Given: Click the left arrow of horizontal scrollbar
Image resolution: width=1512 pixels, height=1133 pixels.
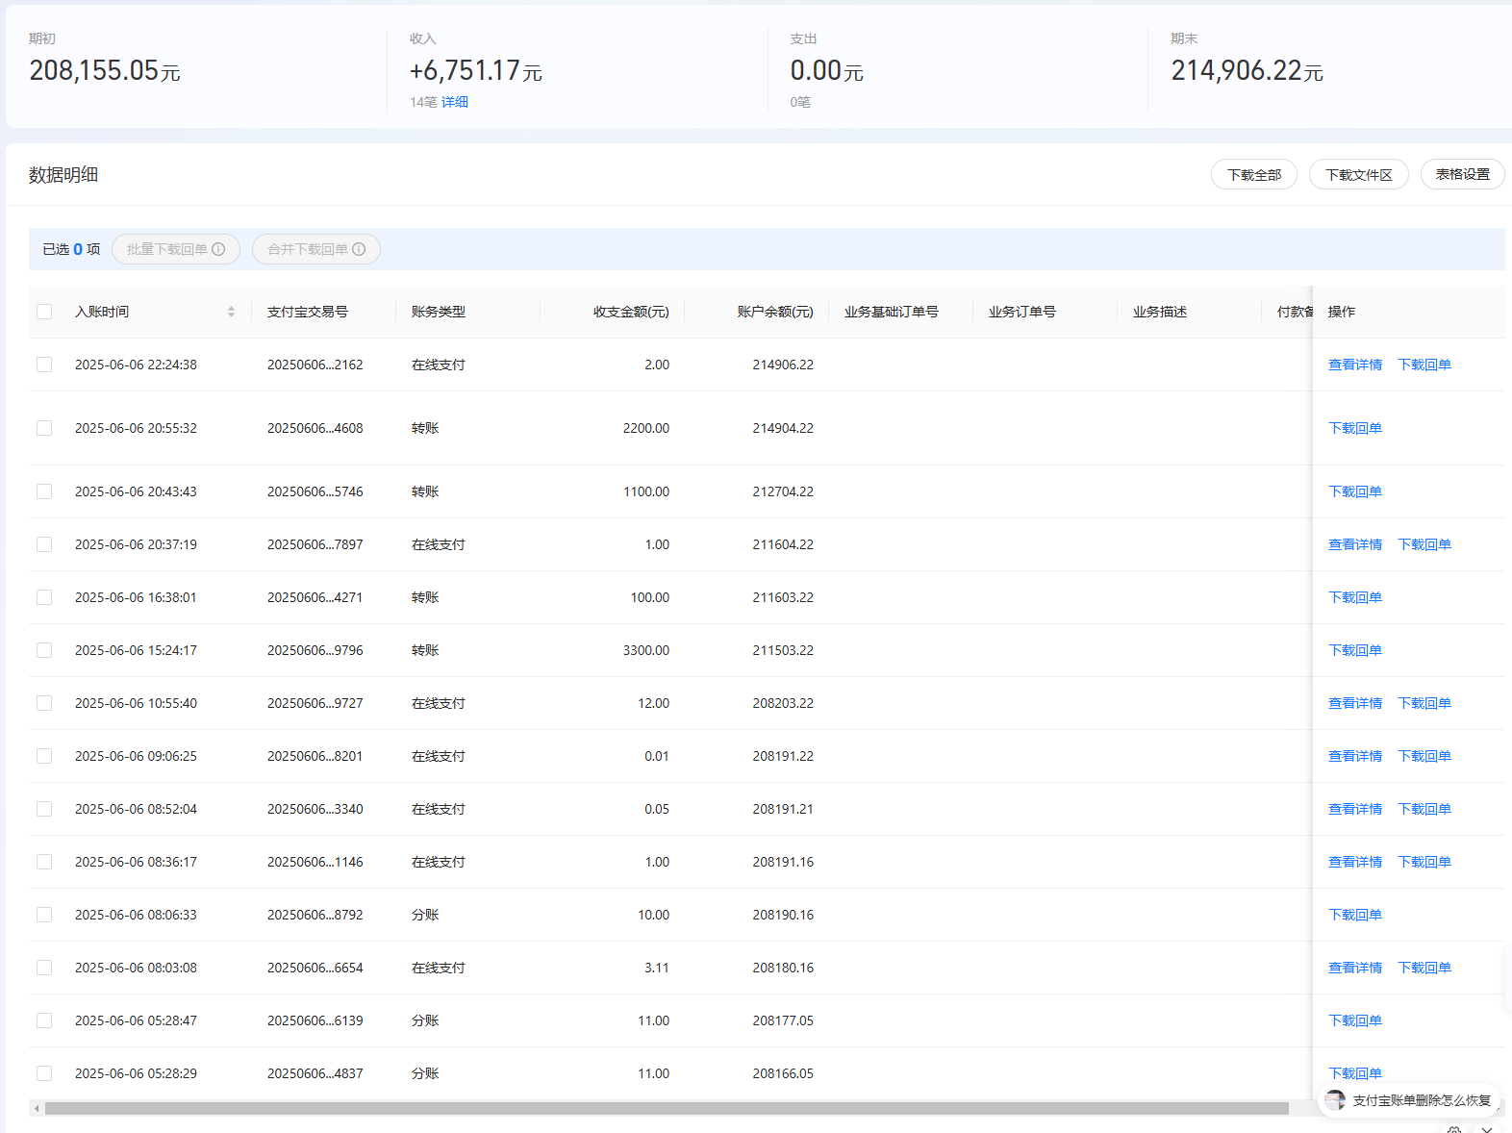Looking at the screenshot, I should (37, 1109).
